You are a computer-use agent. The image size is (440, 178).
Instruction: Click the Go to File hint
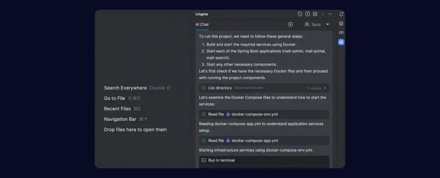[114, 98]
